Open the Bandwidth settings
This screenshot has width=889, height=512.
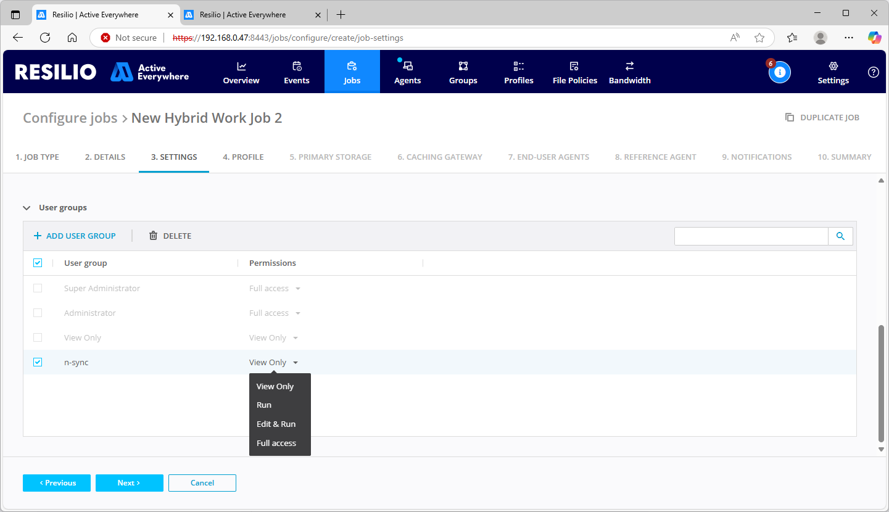click(629, 71)
